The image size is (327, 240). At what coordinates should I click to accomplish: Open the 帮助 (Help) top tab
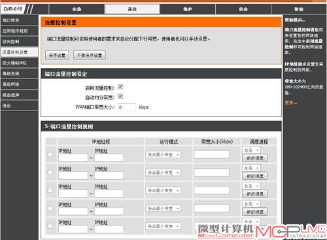pos(299,9)
